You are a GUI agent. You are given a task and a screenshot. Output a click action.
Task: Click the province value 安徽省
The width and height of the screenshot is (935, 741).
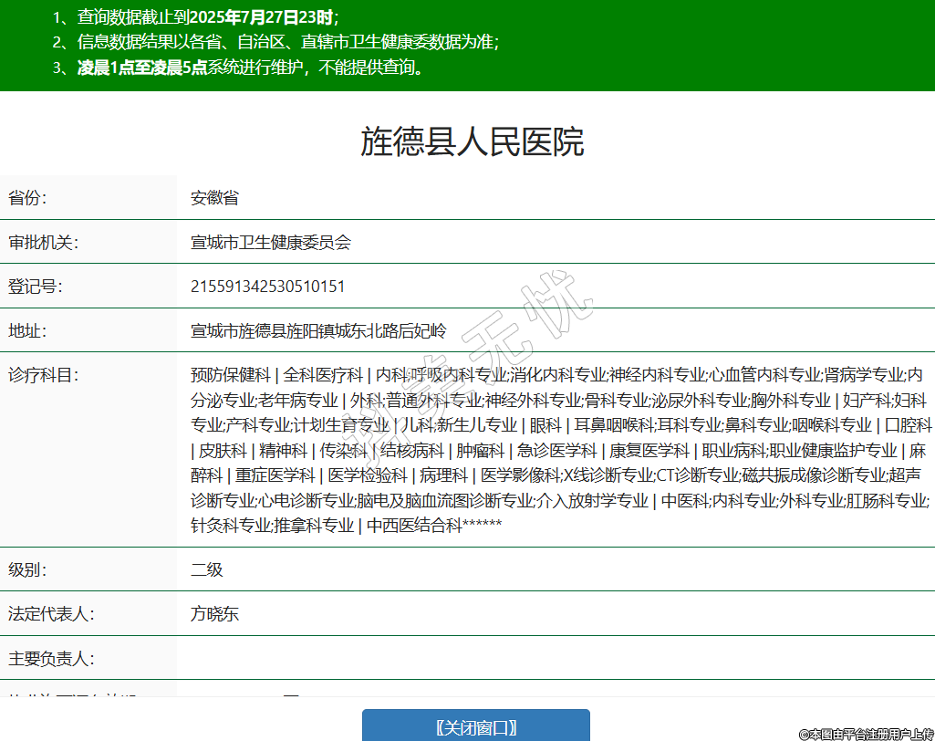(x=214, y=198)
